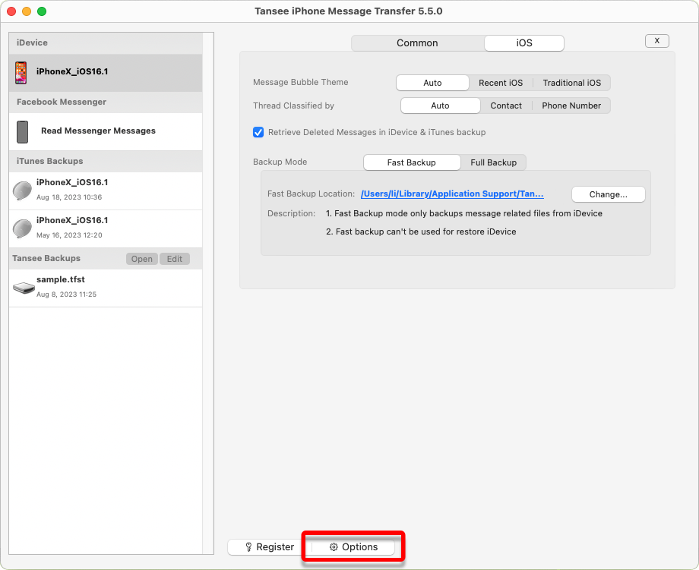Click the key icon on Register
699x570 pixels.
click(248, 547)
